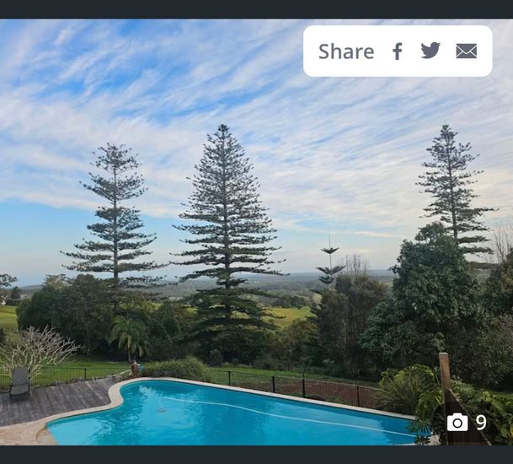Click the white Share panel background

coord(398,51)
